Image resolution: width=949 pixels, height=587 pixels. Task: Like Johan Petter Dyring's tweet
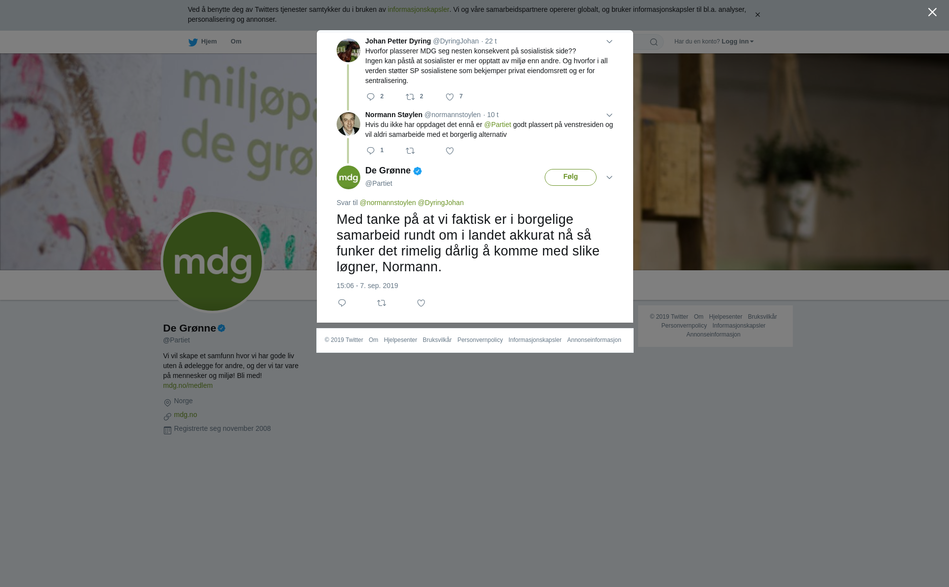pos(450,97)
